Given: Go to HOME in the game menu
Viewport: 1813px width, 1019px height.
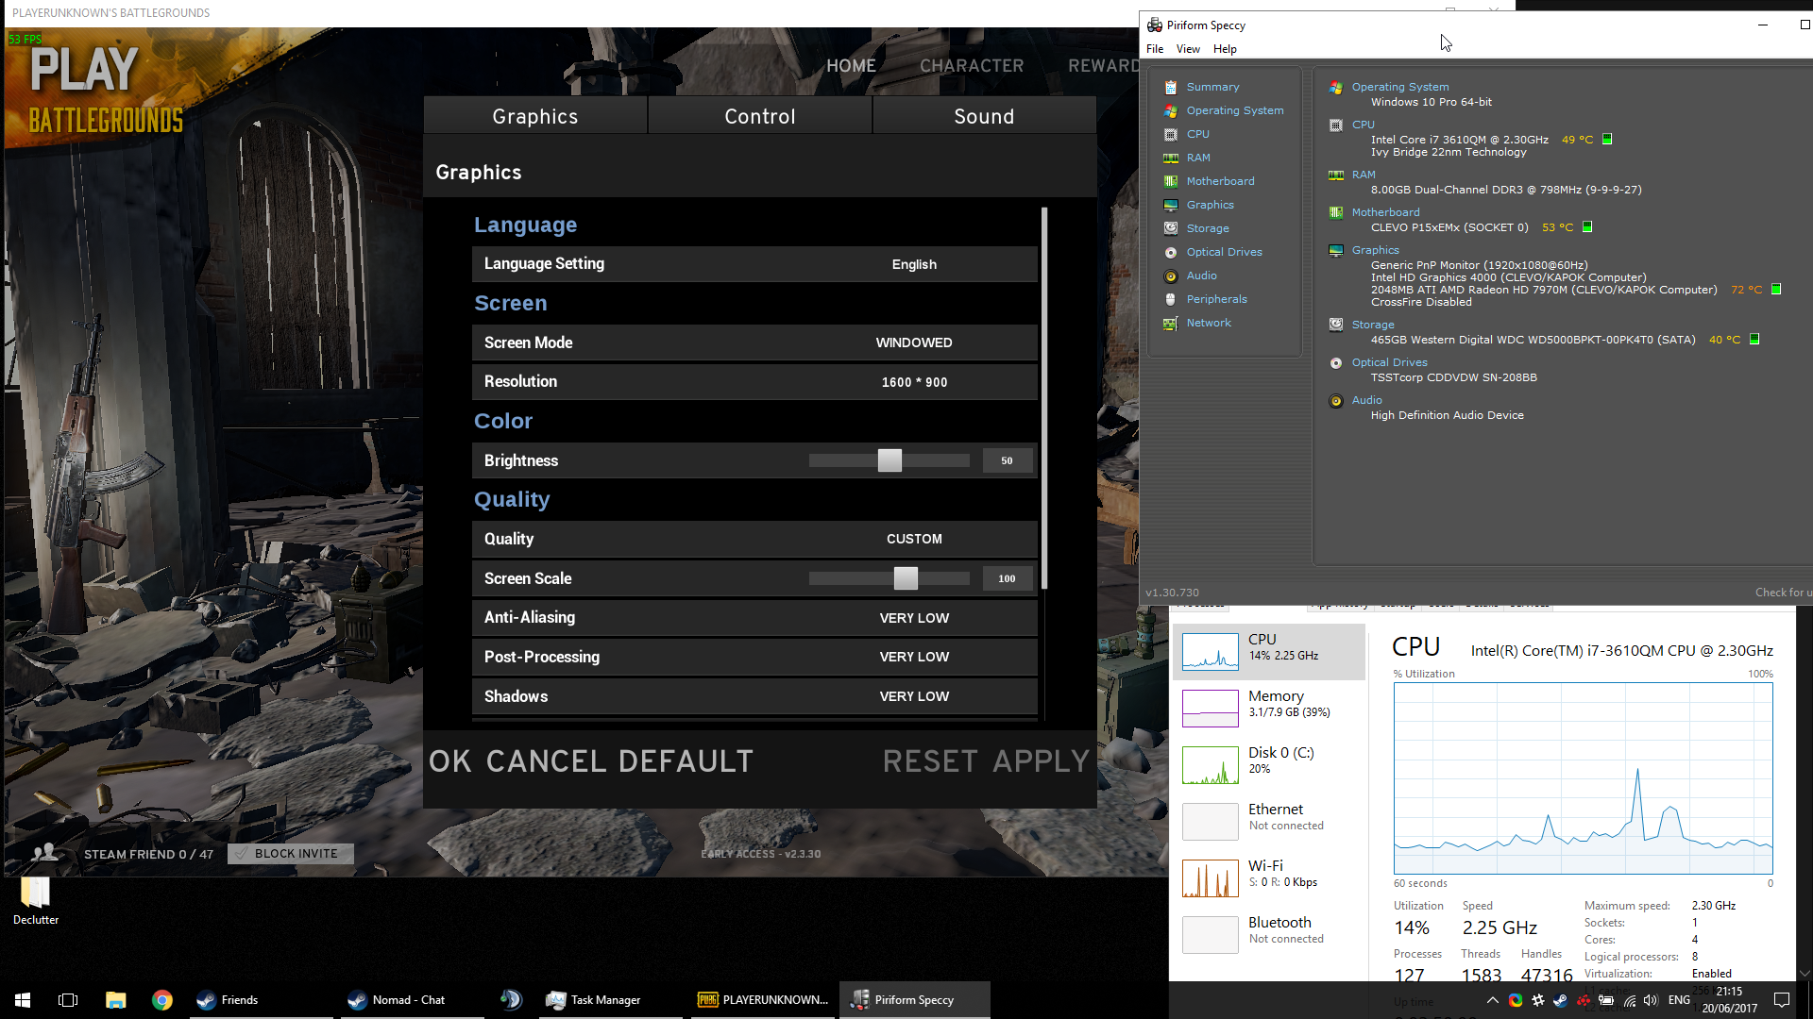Looking at the screenshot, I should coord(851,66).
